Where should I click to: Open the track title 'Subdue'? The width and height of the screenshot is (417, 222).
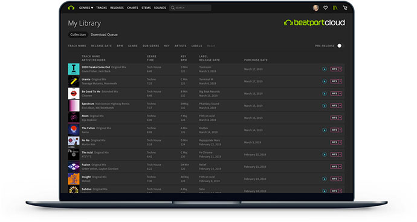[x=86, y=189]
